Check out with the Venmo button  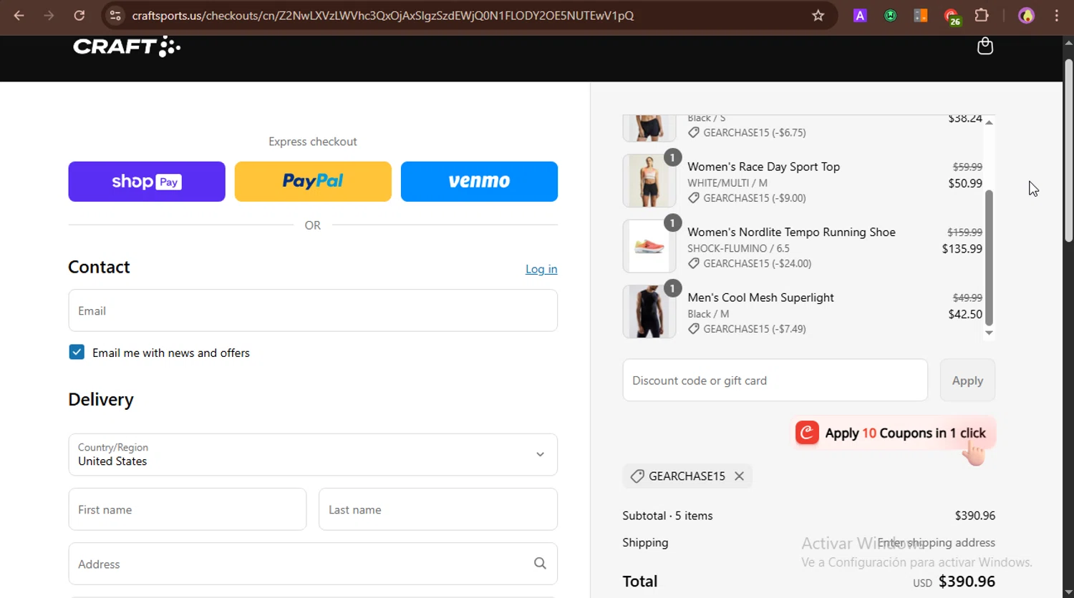pos(479,182)
